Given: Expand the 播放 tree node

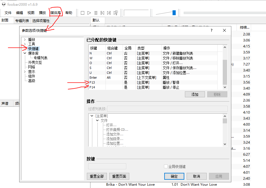Looking at the screenshot, I should pyautogui.click(x=25, y=39).
